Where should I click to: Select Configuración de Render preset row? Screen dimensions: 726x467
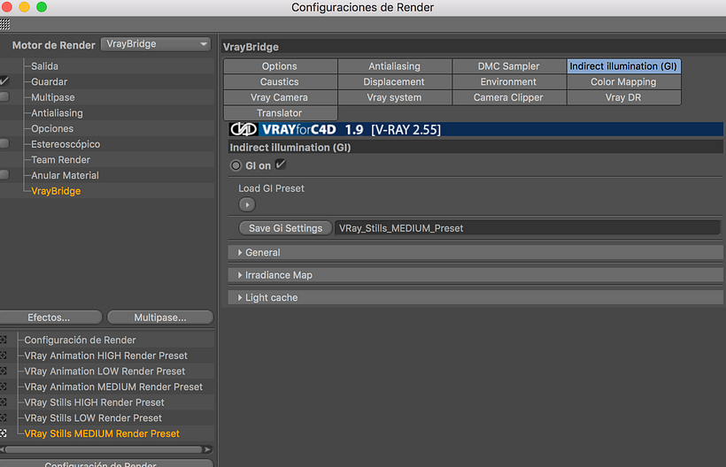[x=80, y=340]
